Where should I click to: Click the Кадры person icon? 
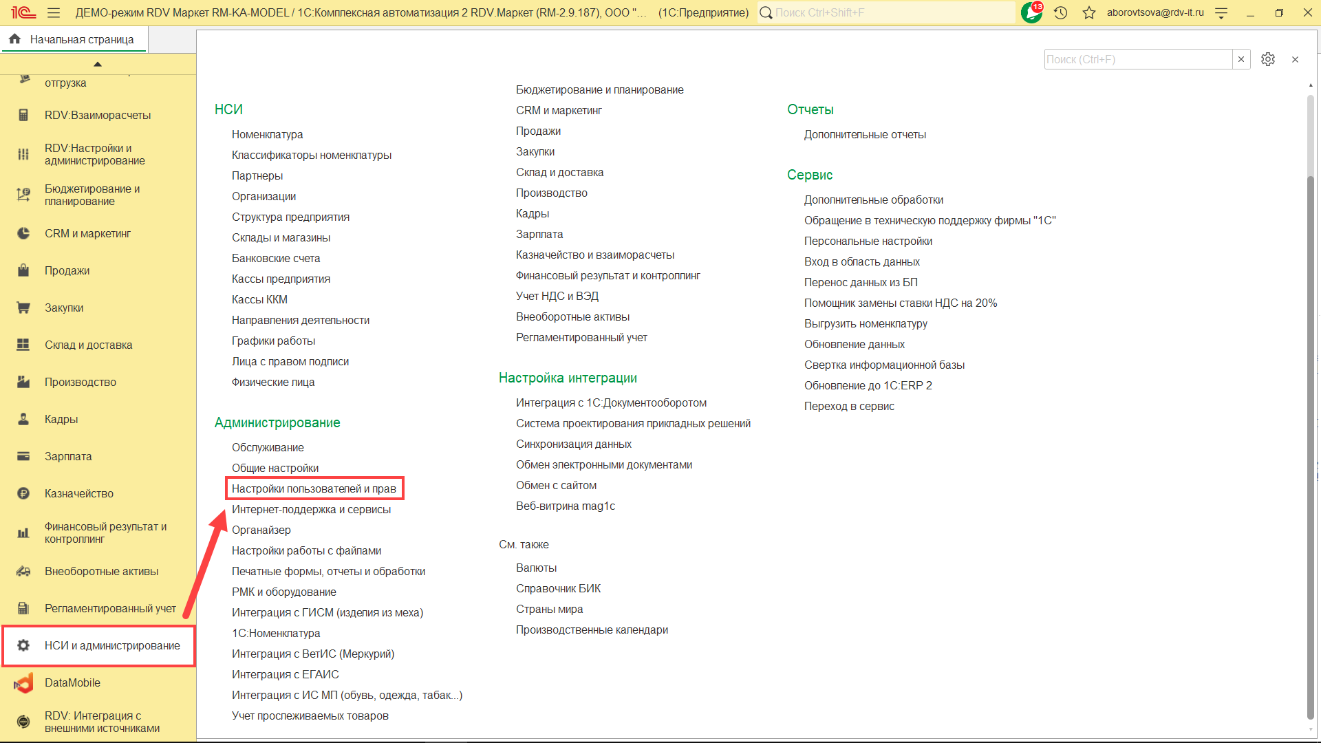(x=23, y=419)
